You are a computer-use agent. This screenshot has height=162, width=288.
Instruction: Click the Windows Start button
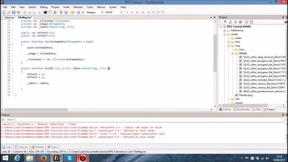click(x=5, y=158)
